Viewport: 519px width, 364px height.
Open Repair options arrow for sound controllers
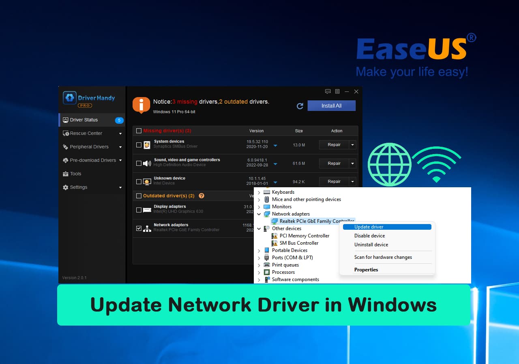click(353, 163)
